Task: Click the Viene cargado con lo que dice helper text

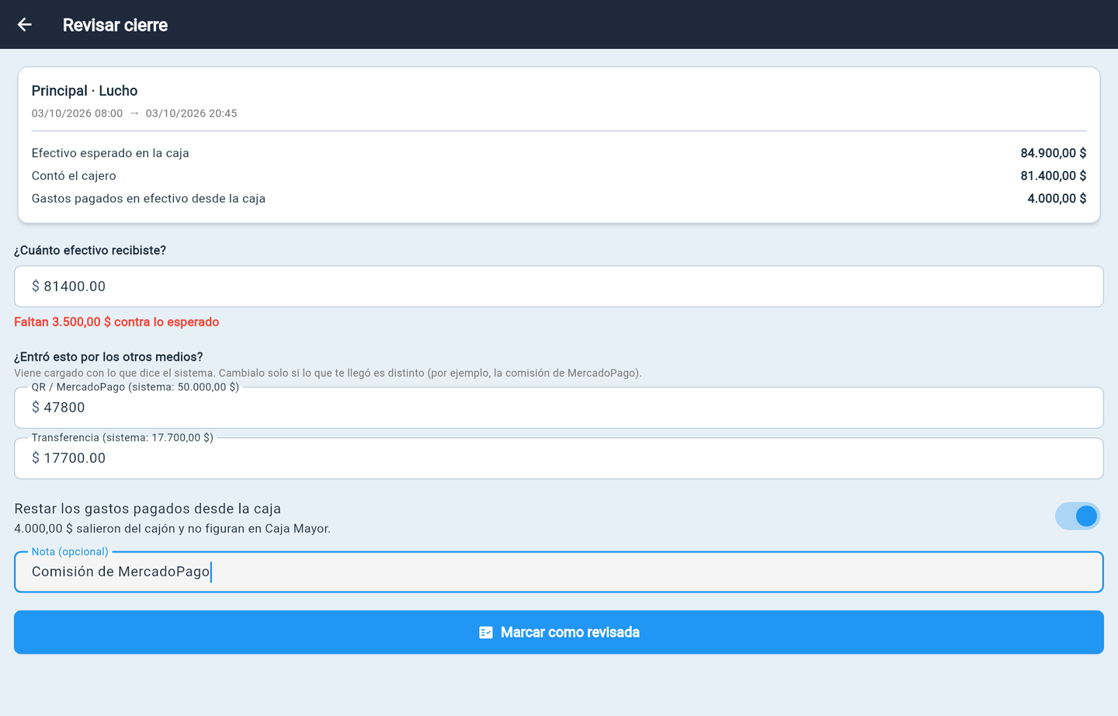Action: 328,374
